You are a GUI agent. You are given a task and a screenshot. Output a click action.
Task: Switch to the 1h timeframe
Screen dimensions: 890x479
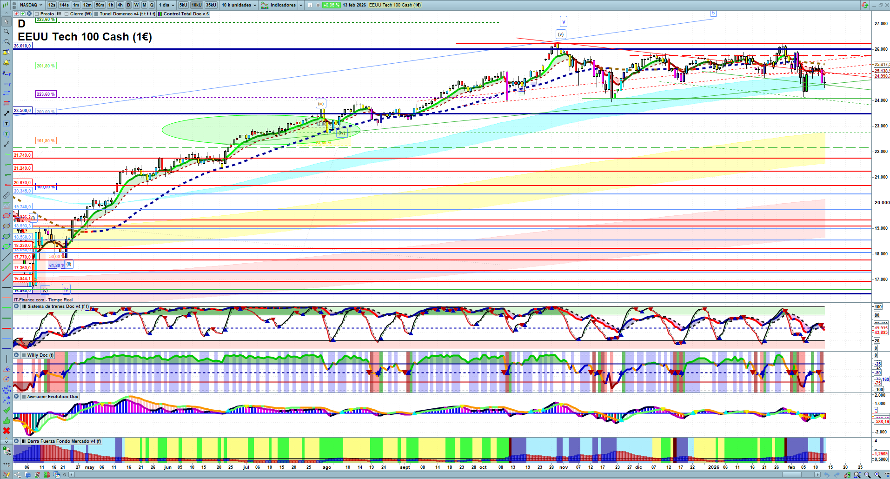click(111, 5)
